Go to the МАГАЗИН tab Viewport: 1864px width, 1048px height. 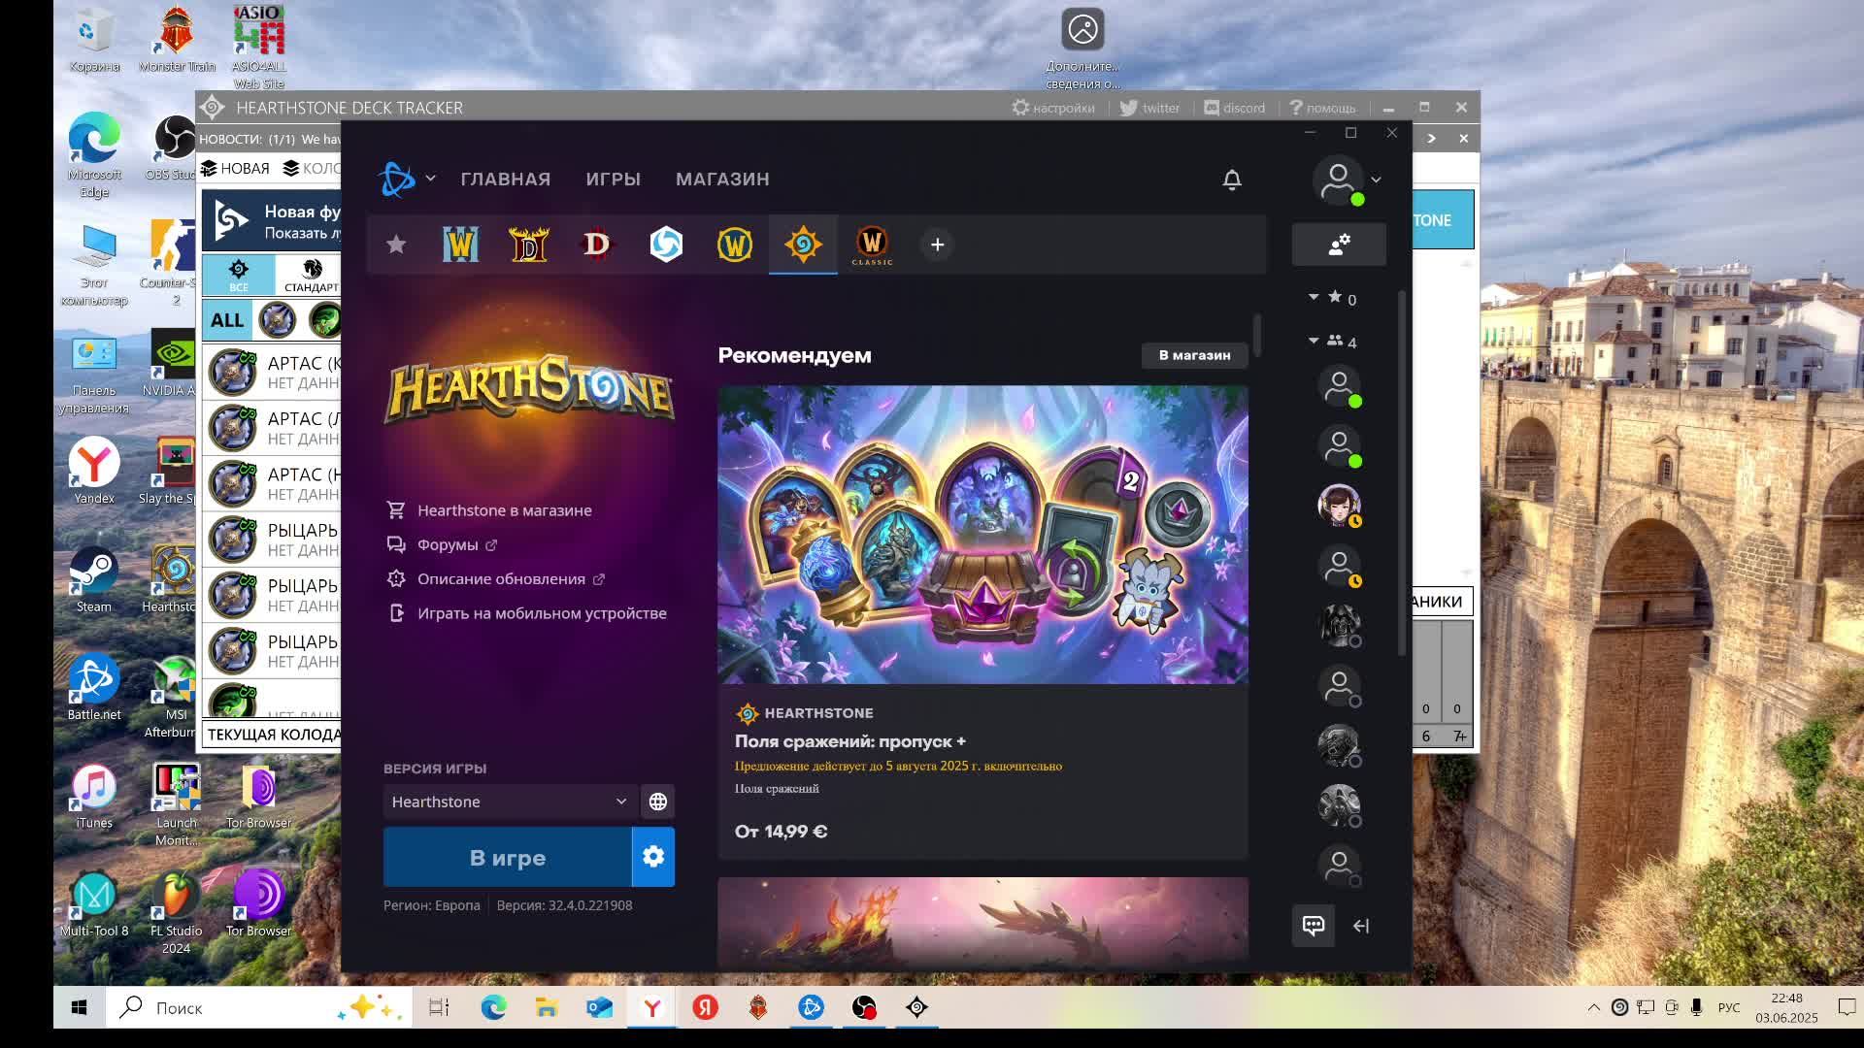coord(722,180)
